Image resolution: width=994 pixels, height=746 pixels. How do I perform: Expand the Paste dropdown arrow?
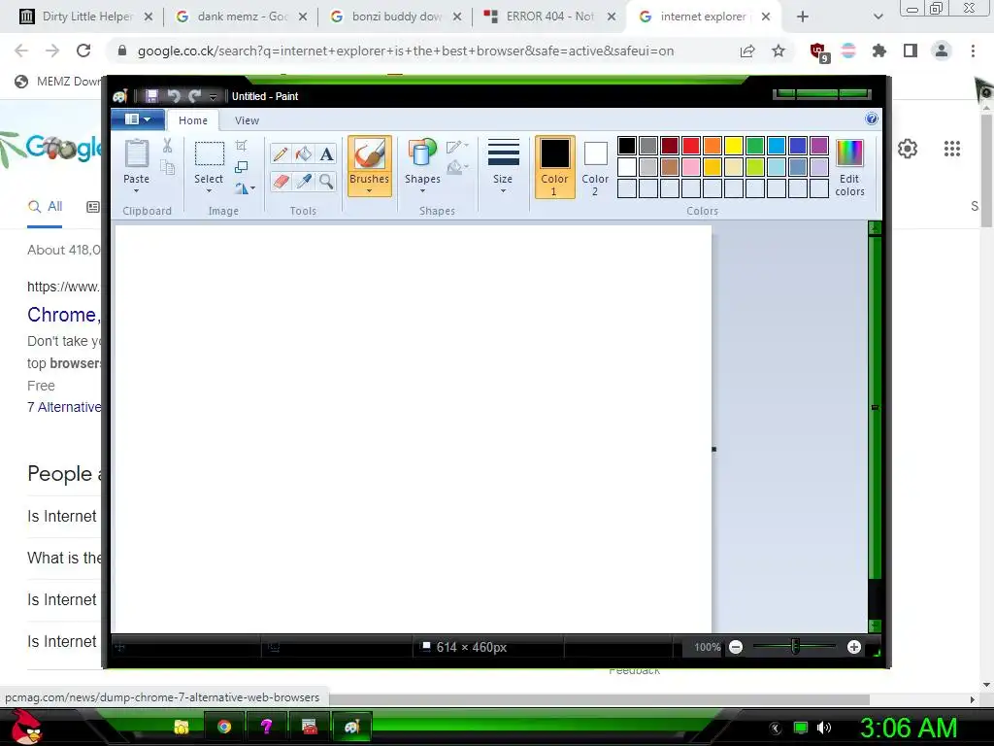coord(136,190)
